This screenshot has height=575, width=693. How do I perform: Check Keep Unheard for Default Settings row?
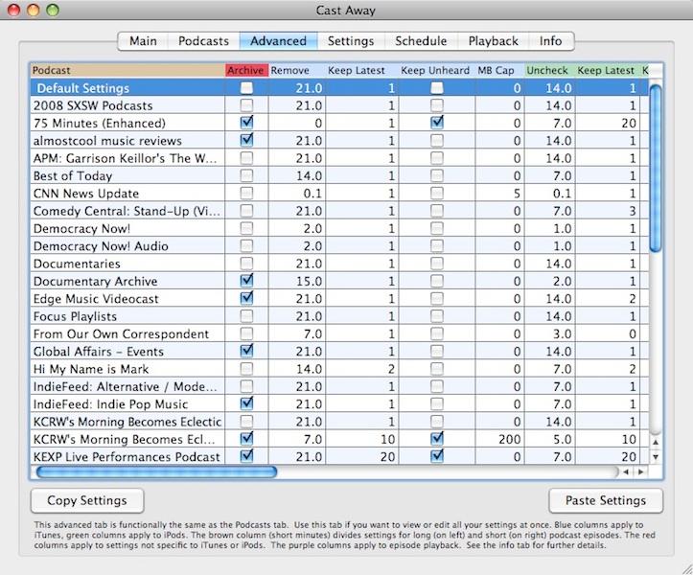(x=437, y=88)
